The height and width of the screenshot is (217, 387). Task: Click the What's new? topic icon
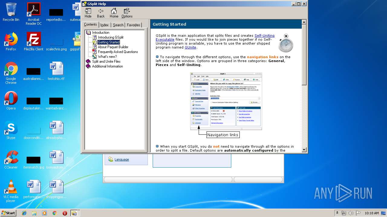point(94,57)
